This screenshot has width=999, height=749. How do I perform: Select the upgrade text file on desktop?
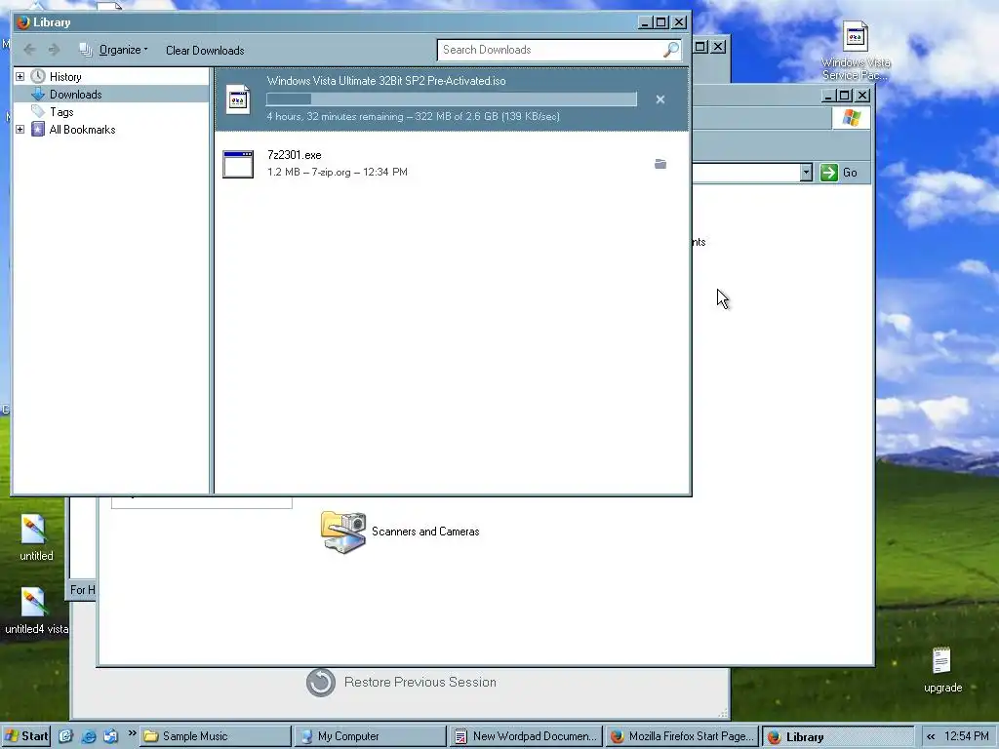pos(942,670)
